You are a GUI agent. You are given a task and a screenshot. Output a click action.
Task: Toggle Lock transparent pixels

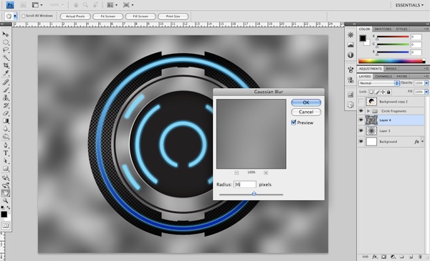371,92
